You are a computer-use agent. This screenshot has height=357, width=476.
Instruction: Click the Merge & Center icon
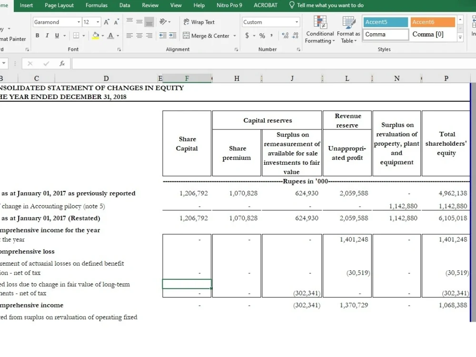pos(205,35)
